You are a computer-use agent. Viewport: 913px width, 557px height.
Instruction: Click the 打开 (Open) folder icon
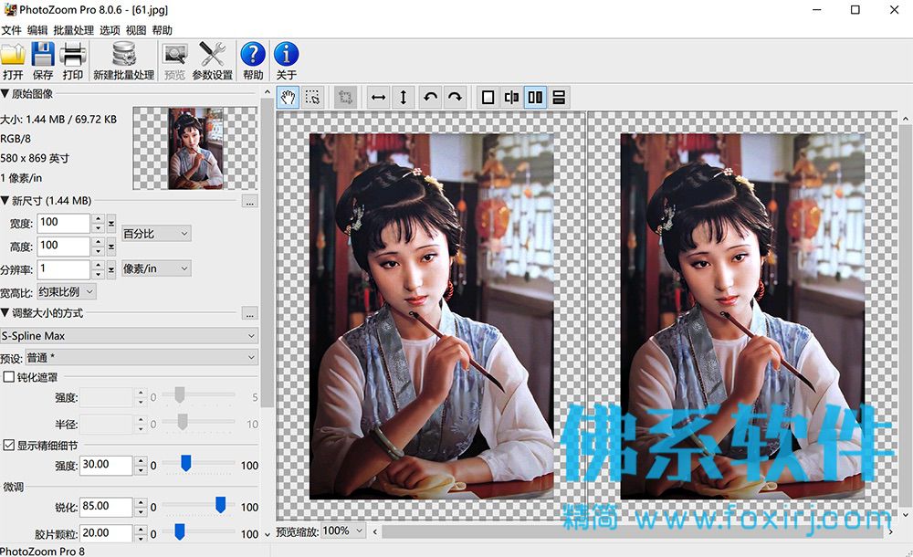tap(13, 60)
